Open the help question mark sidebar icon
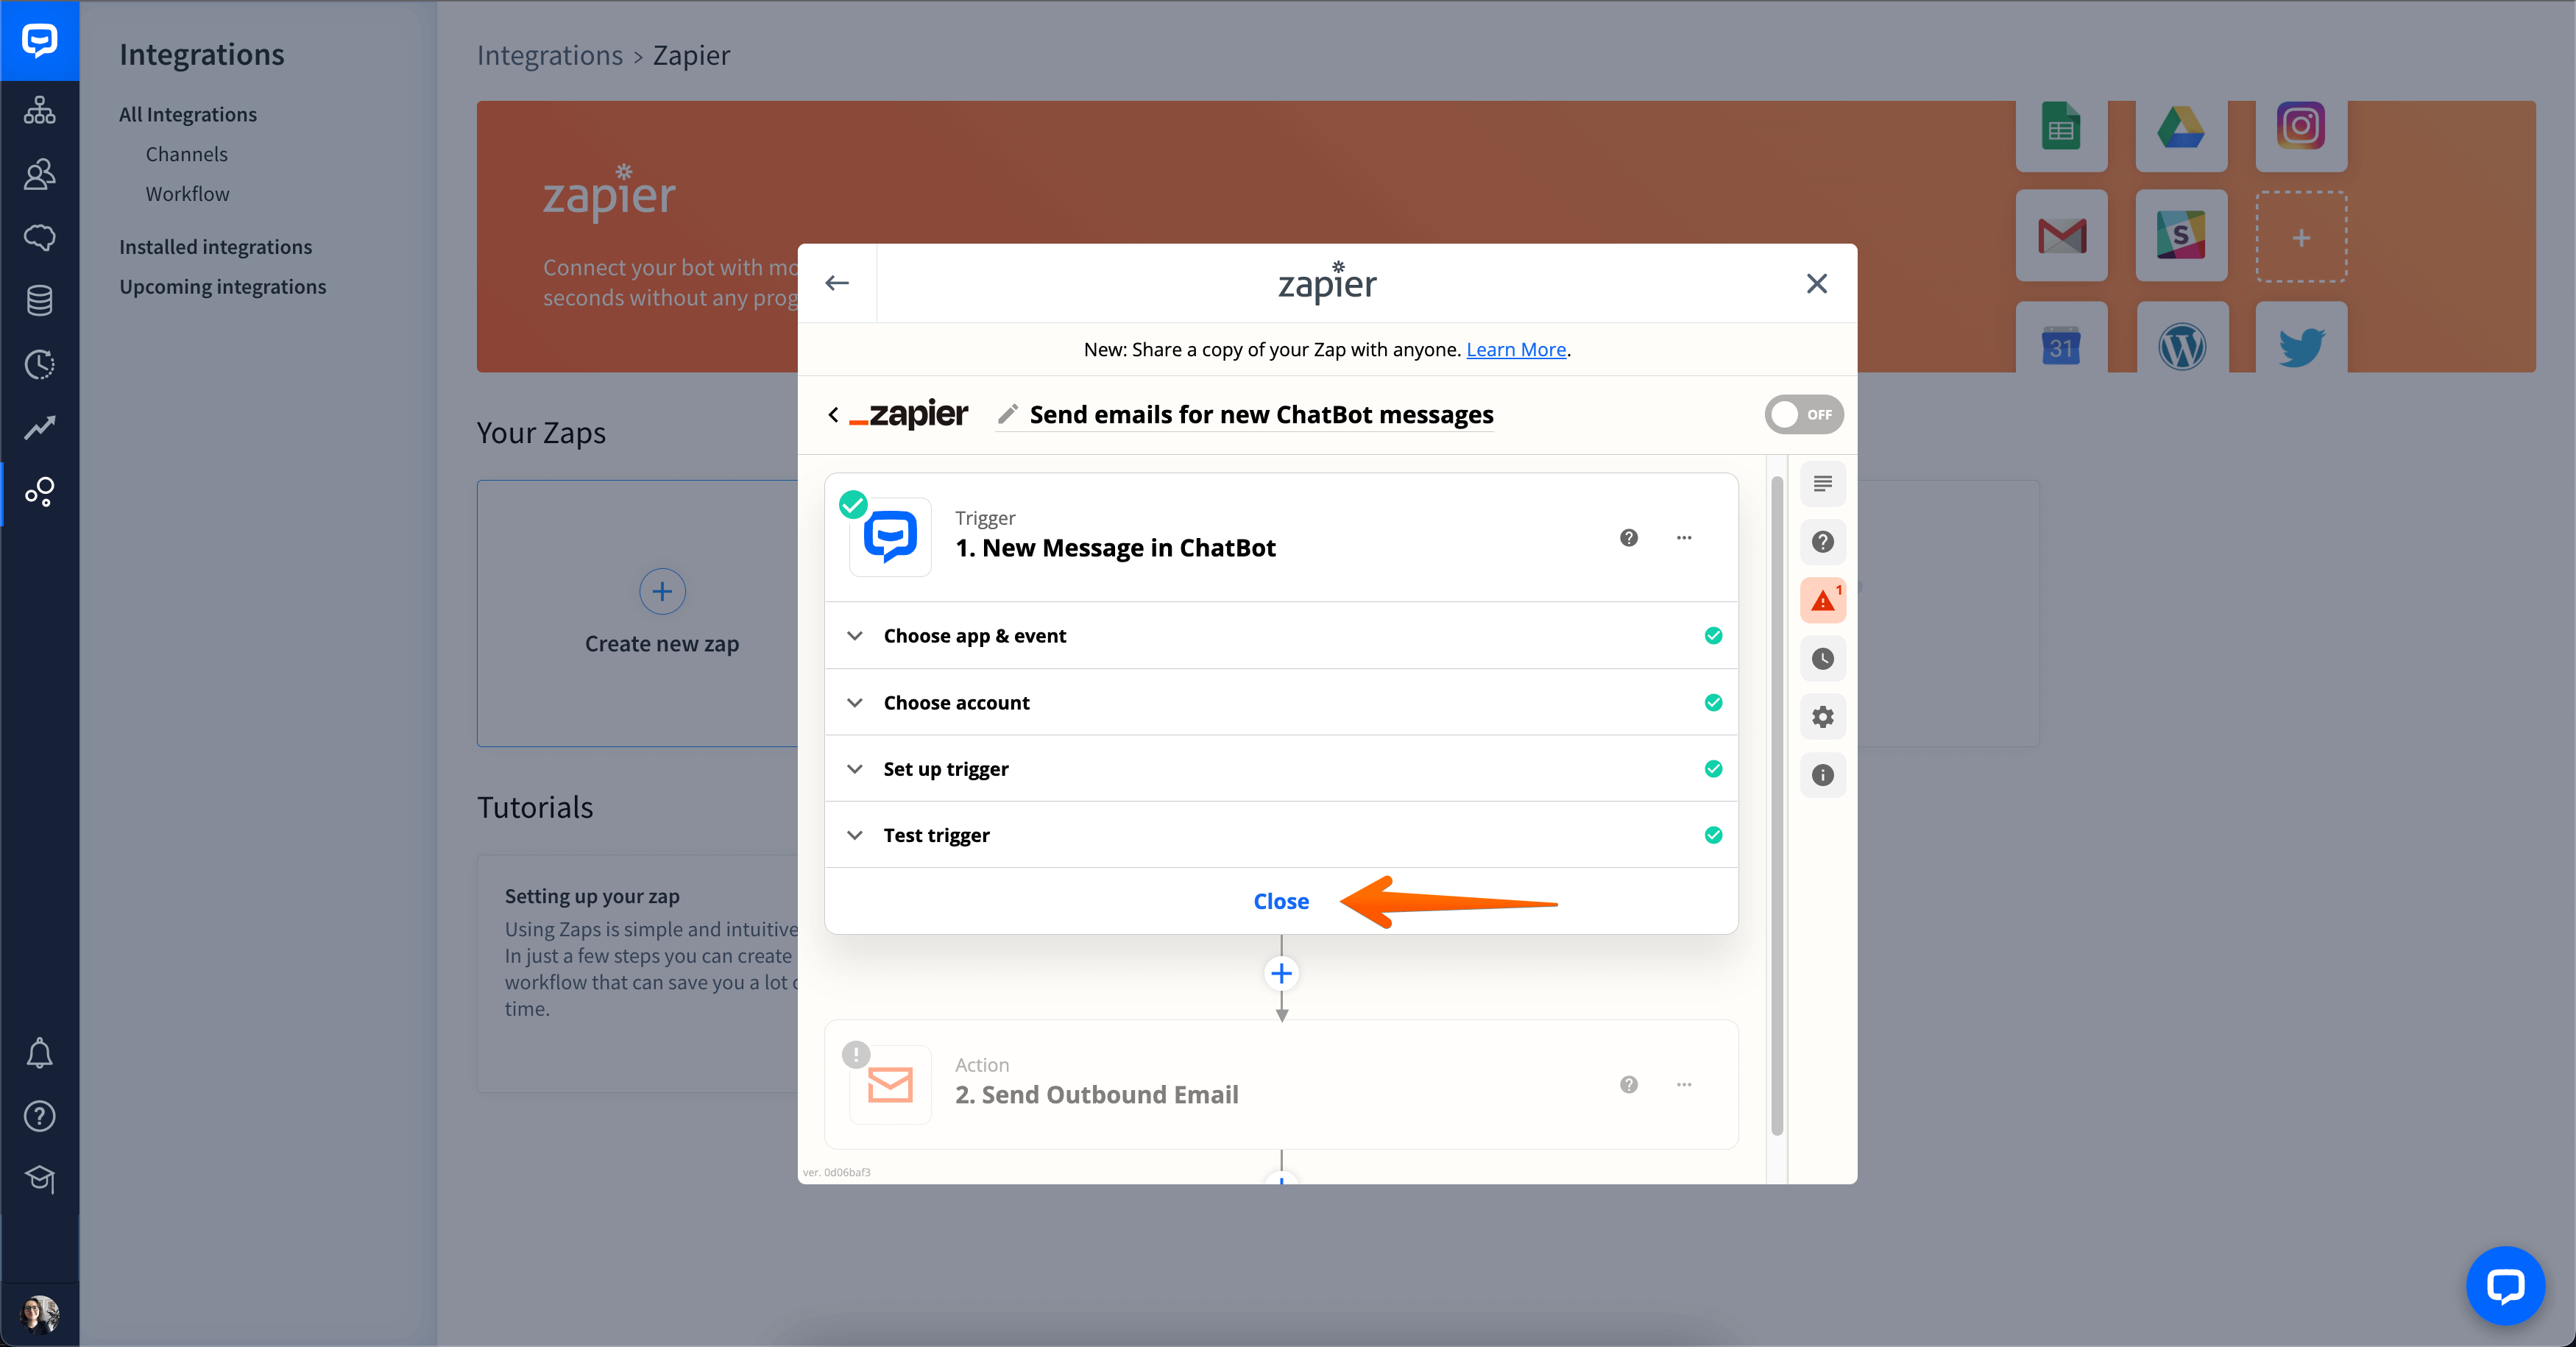This screenshot has height=1347, width=2576. 39,1116
